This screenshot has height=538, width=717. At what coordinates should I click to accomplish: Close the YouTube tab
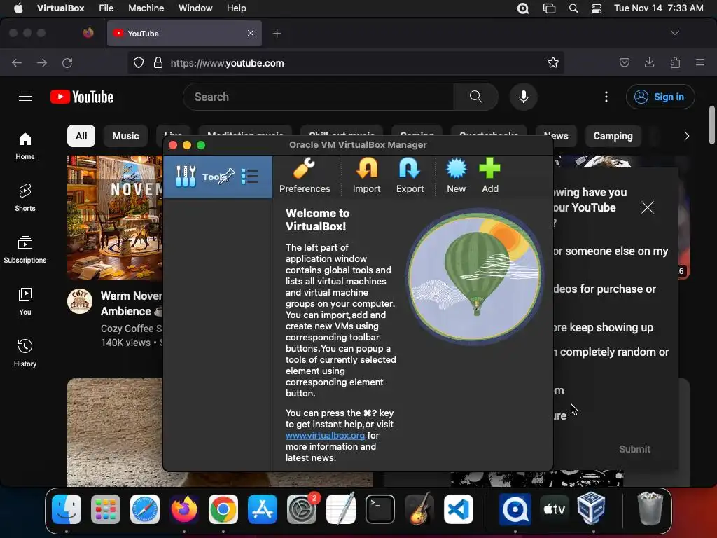pyautogui.click(x=251, y=33)
